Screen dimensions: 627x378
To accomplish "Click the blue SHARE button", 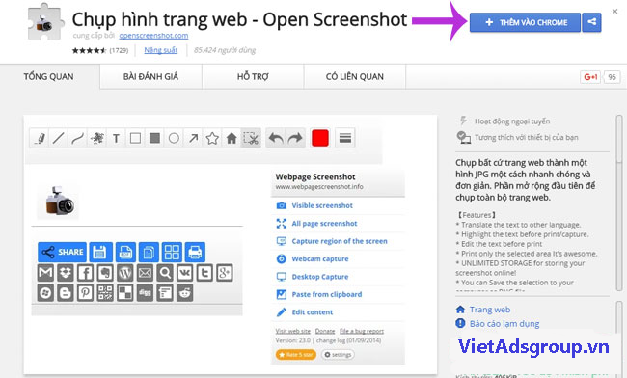I will pyautogui.click(x=63, y=252).
